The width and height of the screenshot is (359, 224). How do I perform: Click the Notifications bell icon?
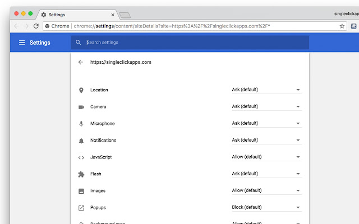point(81,141)
